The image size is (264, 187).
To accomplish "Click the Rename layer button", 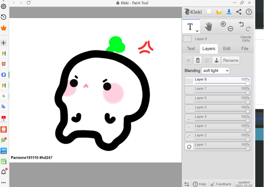I will 230,60.
